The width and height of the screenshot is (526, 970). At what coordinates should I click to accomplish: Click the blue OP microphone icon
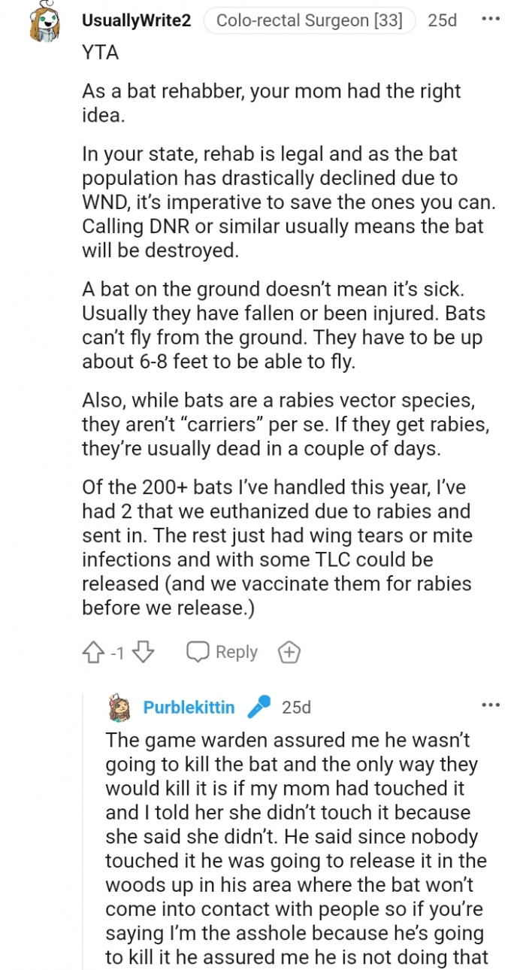click(x=258, y=707)
